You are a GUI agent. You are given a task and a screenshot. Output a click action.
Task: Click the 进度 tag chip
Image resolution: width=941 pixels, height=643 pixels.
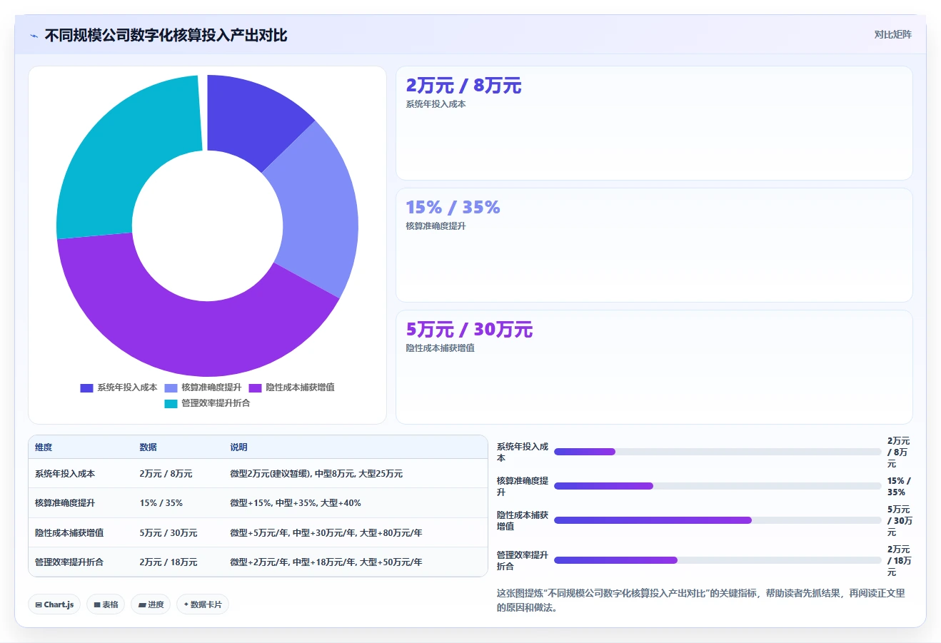click(151, 604)
